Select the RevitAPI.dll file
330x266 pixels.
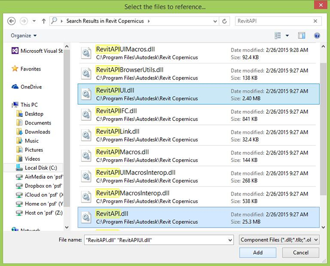[x=198, y=217]
